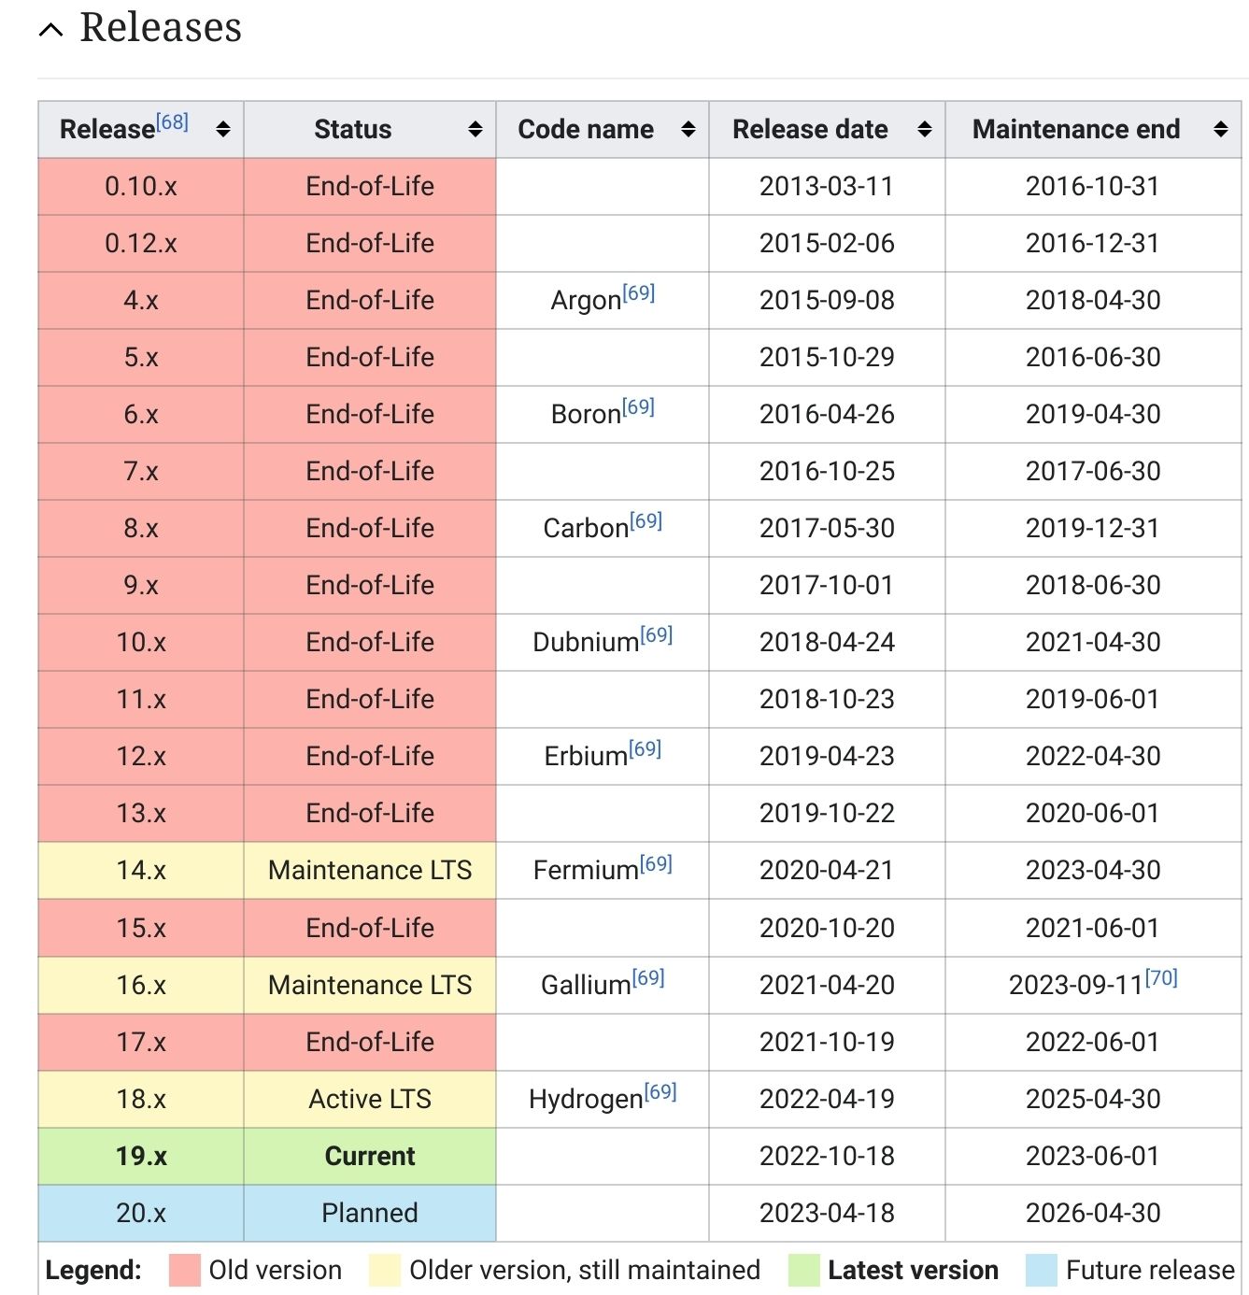1249x1295 pixels.
Task: Open citation 69 next to Argon
Action: tap(639, 292)
